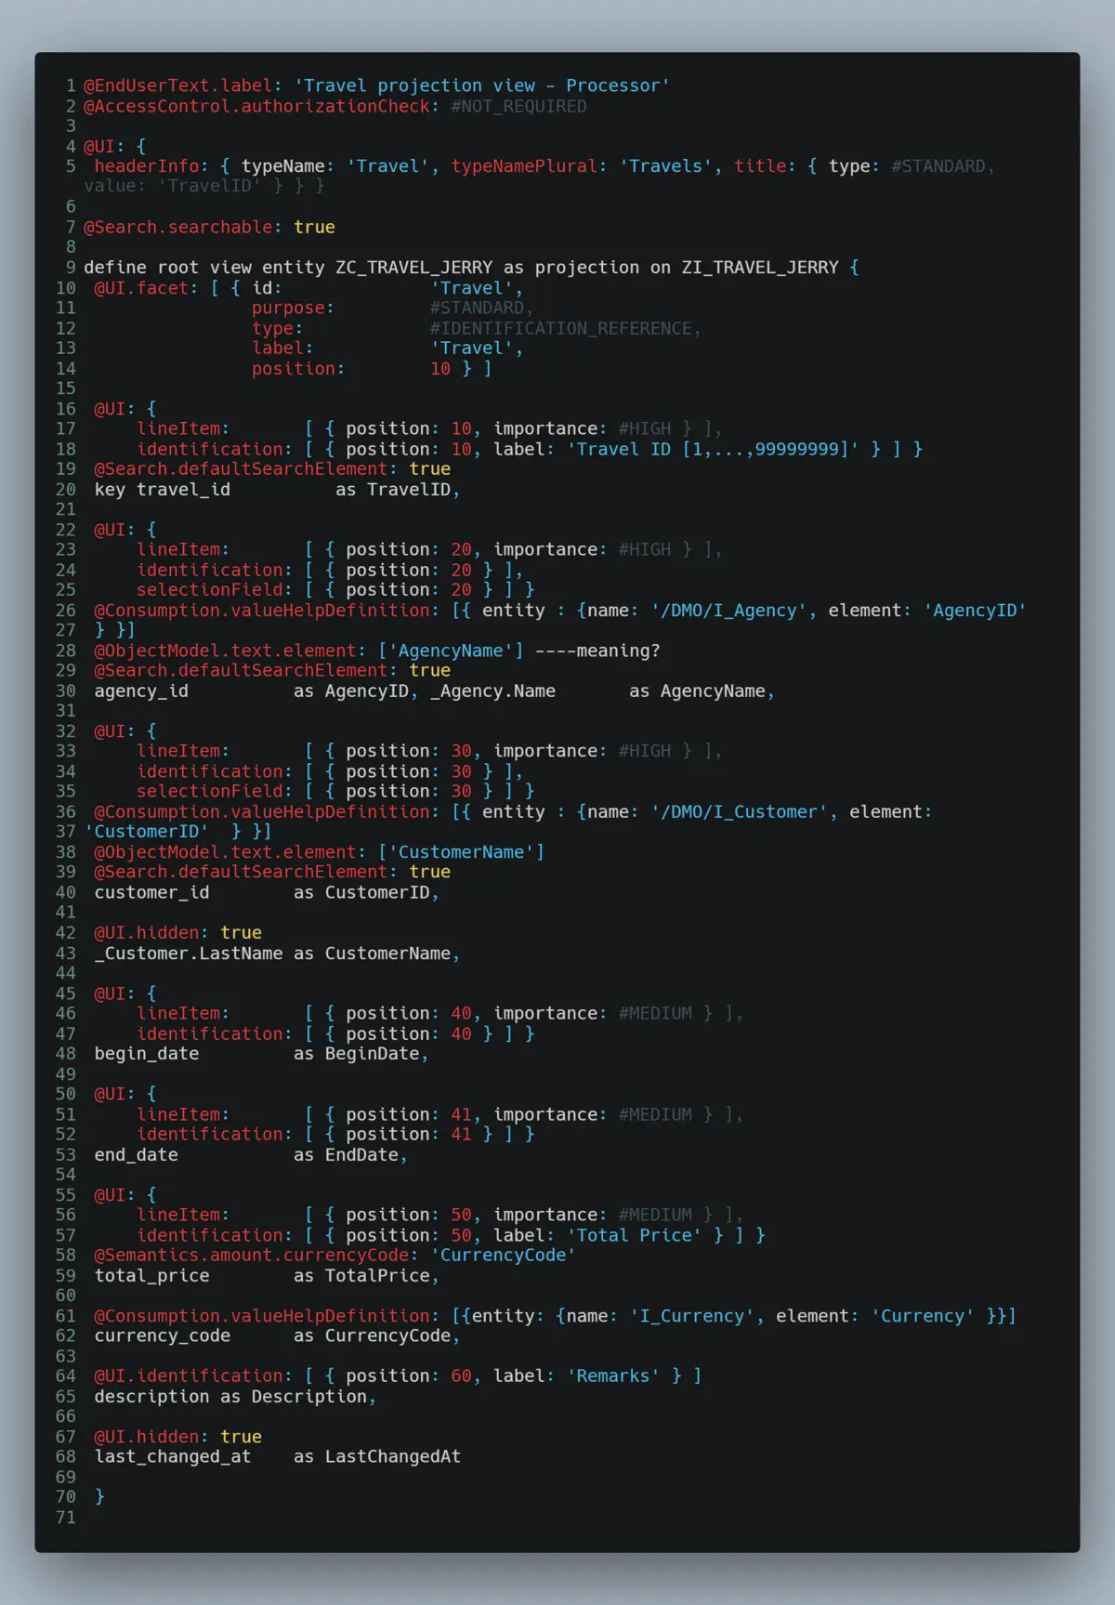1115x1605 pixels.
Task: Click the typeNamePlural value 'Travels'
Action: (x=665, y=166)
